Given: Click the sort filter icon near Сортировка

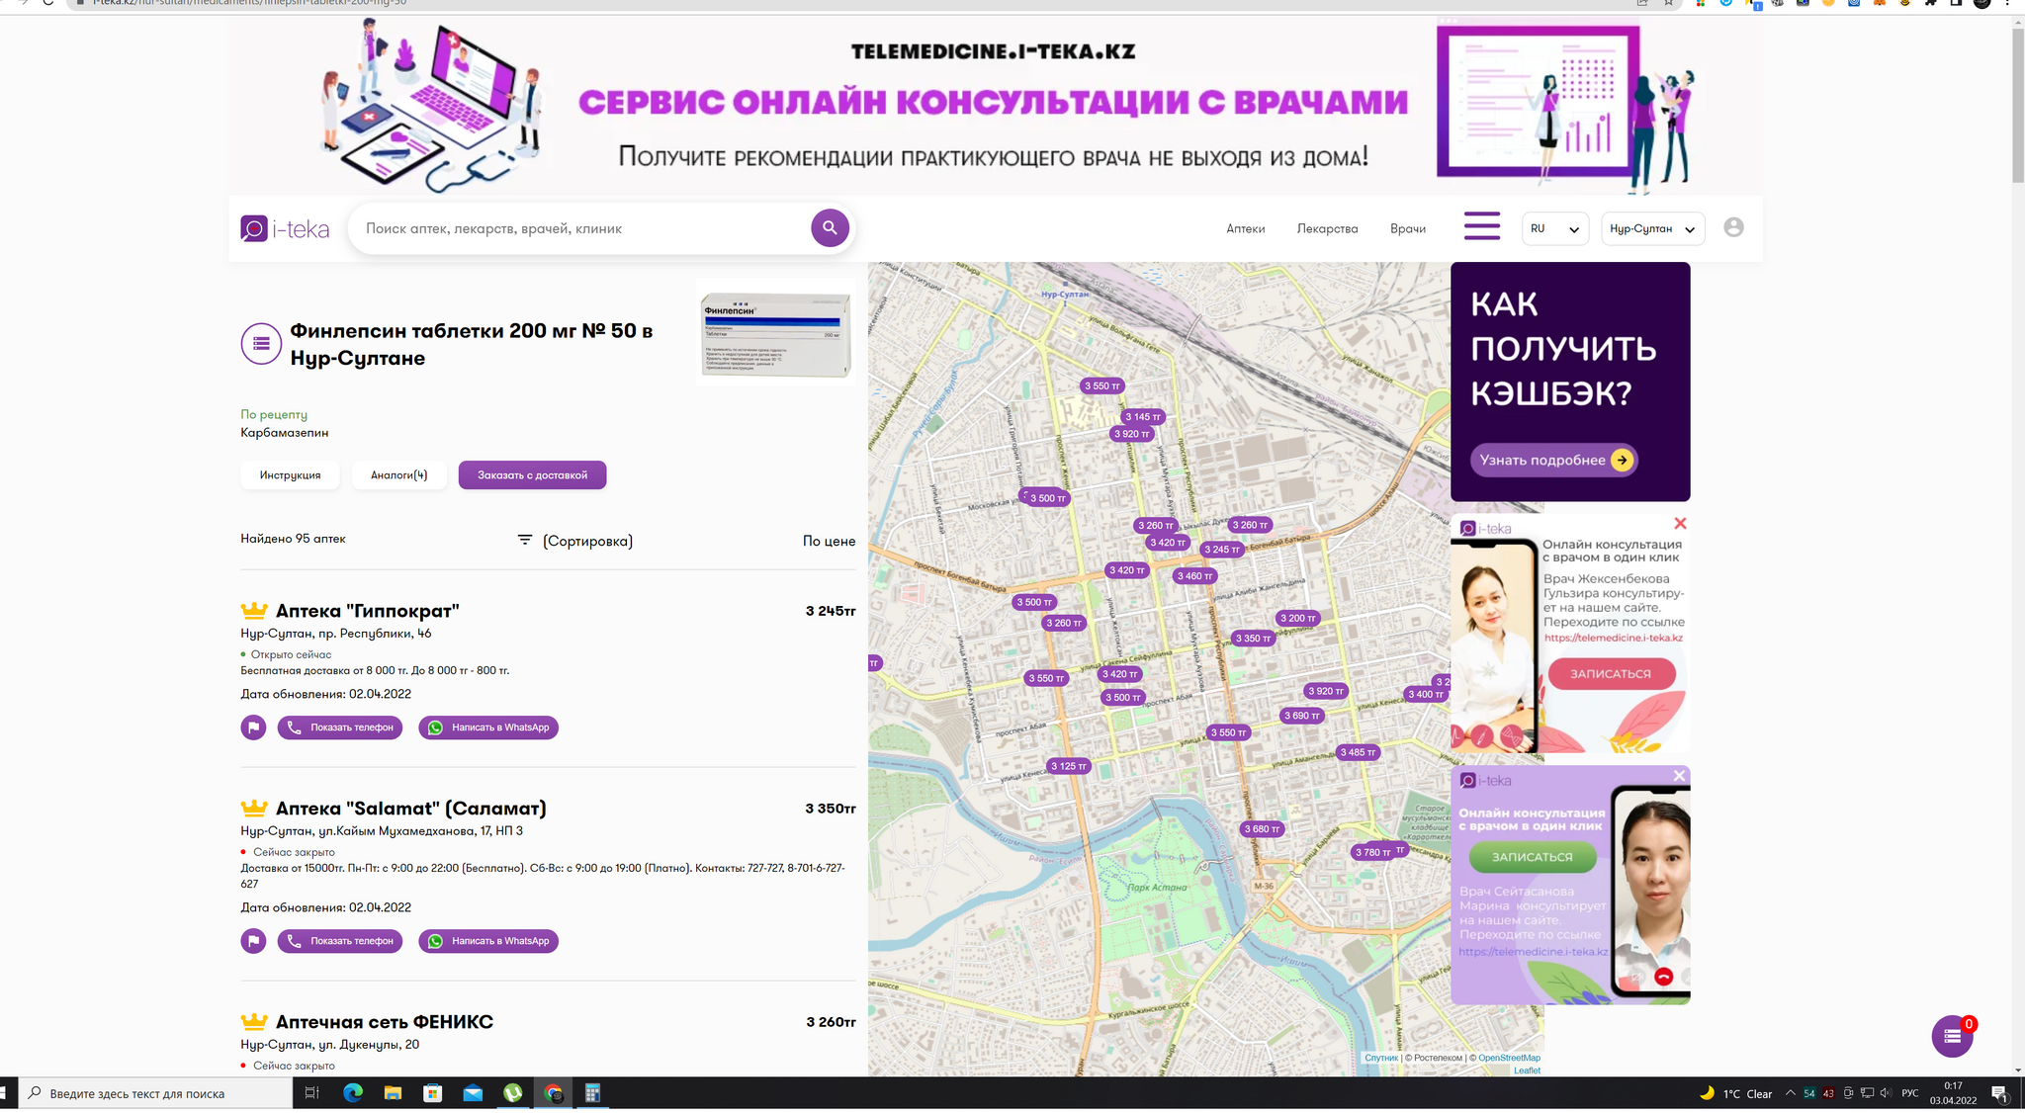Looking at the screenshot, I should [525, 541].
